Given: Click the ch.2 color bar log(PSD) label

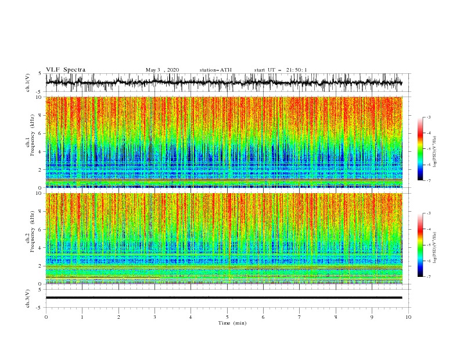Looking at the screenshot, I should coord(435,247).
